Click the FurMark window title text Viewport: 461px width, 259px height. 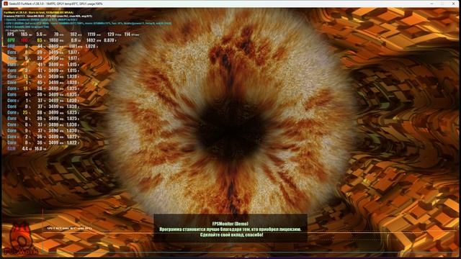tap(56, 4)
